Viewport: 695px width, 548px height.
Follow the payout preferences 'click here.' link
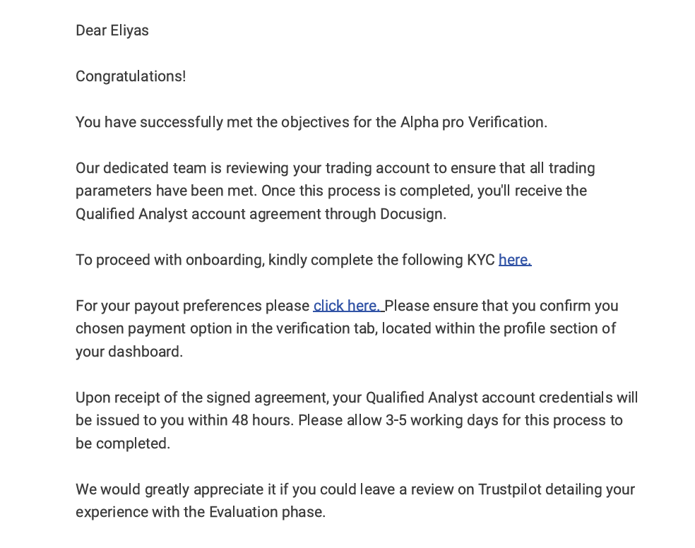coord(348,306)
